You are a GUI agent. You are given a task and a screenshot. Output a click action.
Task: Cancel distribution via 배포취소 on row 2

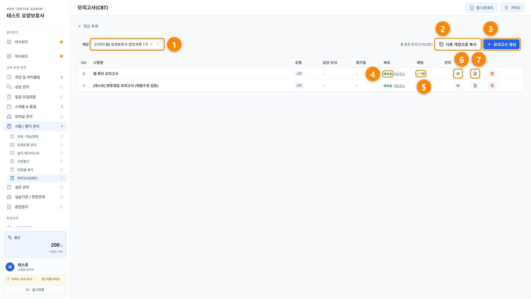[x=399, y=74]
